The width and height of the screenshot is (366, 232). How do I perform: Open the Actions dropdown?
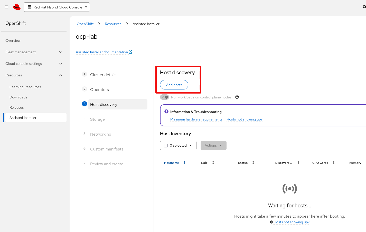pos(213,145)
